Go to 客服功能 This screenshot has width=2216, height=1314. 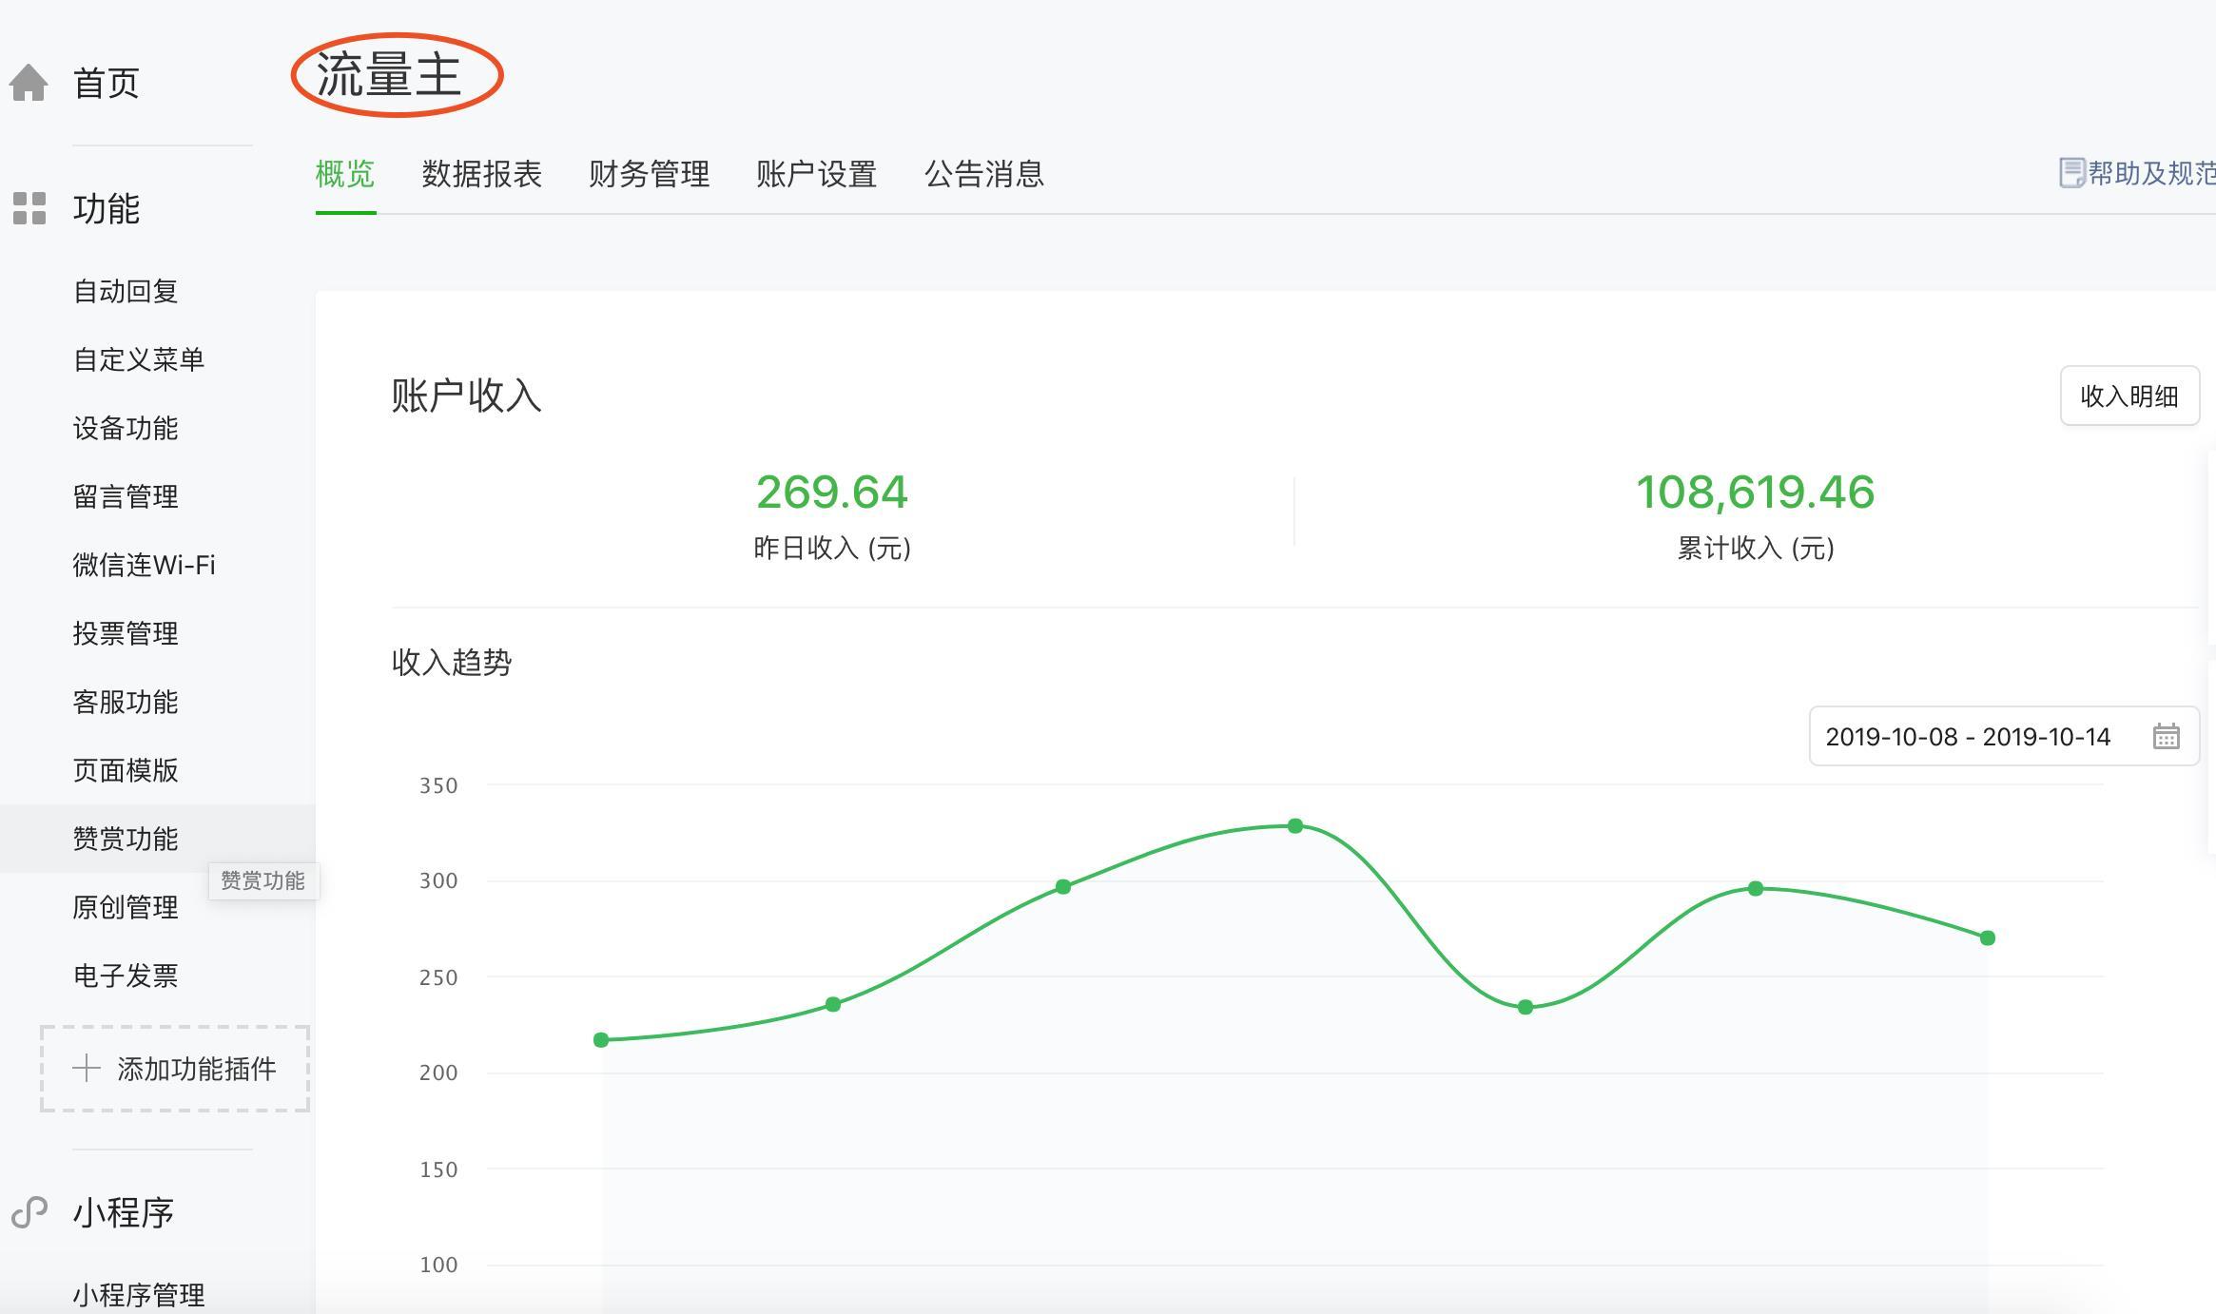(126, 702)
